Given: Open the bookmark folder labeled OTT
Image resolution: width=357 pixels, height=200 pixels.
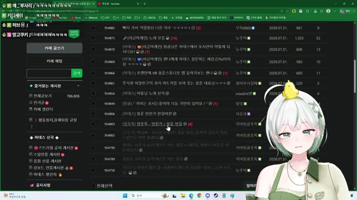Looking at the screenshot, I should pyautogui.click(x=105, y=17).
